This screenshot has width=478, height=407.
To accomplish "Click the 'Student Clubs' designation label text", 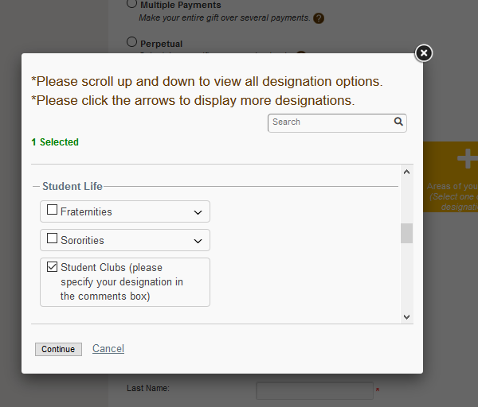I will [122, 281].
